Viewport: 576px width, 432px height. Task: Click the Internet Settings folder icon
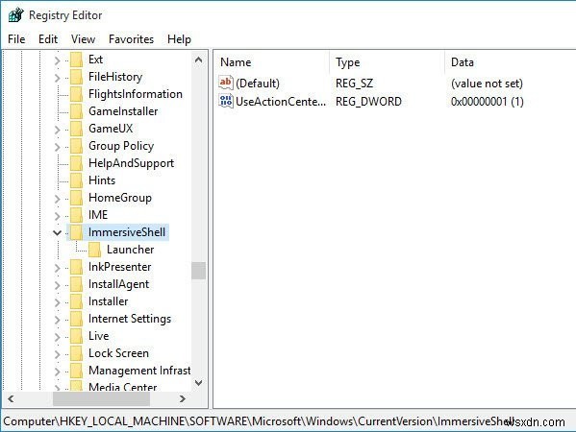click(76, 319)
